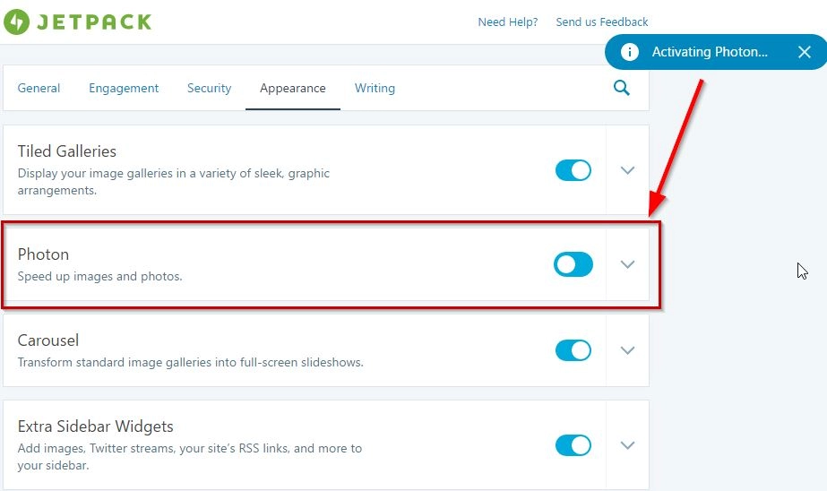Dismiss the Activating Photon notification
827x491 pixels.
click(x=805, y=52)
